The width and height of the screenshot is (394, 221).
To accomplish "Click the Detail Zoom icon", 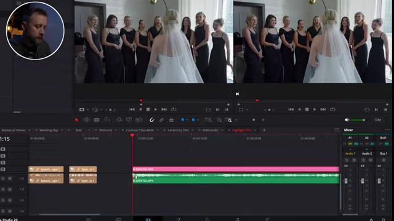I will click(219, 120).
